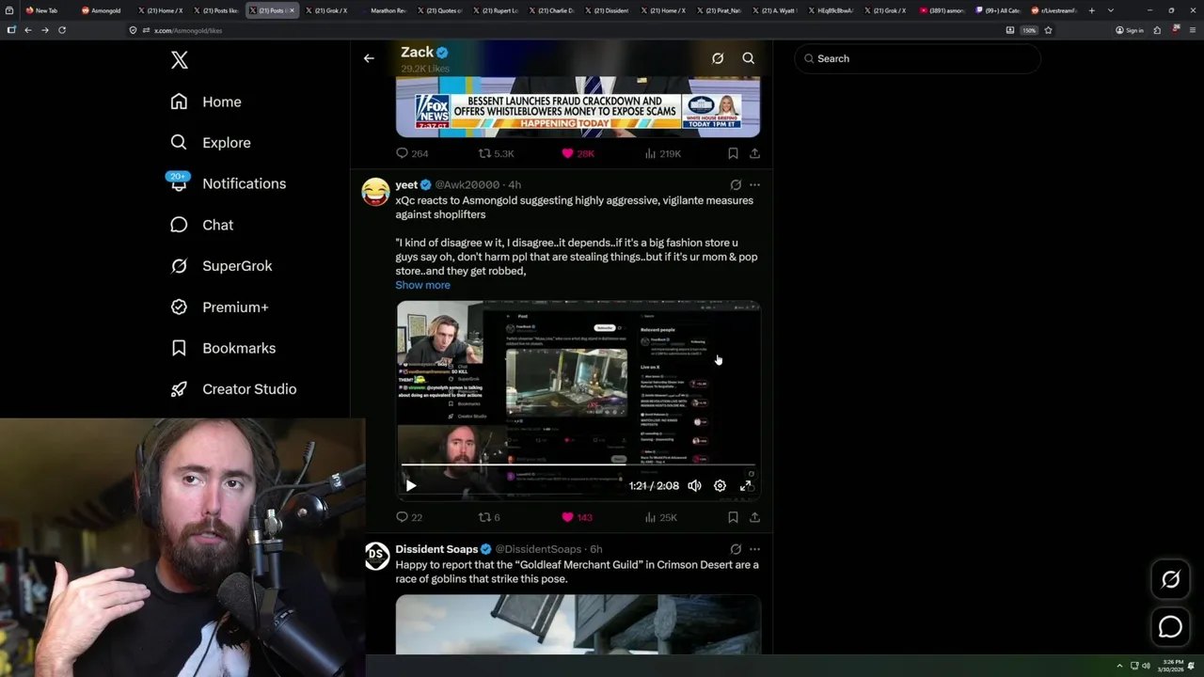The width and height of the screenshot is (1204, 677).
Task: Click Grok icon on Dissident Soaps post
Action: (736, 549)
